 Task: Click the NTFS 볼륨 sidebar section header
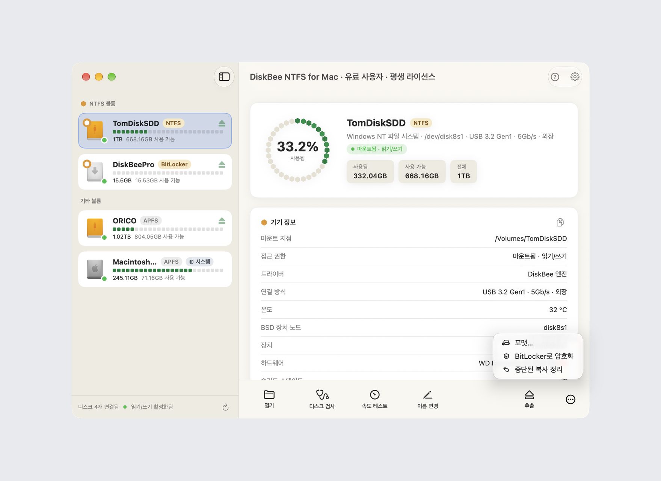pos(102,104)
